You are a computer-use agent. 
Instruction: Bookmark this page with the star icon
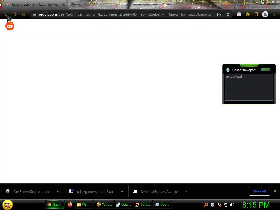click(228, 14)
